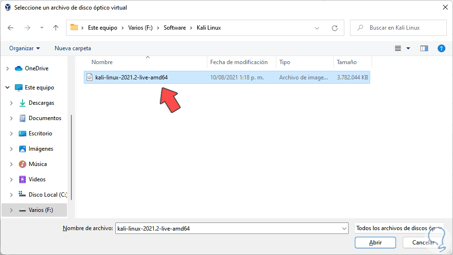Select 'Este equipo' in the address breadcrumb
453x255 pixels.
pyautogui.click(x=102, y=28)
